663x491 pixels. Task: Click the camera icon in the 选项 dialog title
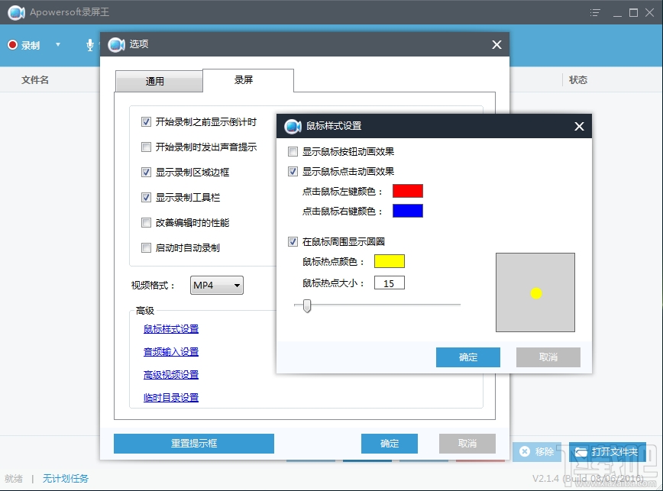coord(117,44)
